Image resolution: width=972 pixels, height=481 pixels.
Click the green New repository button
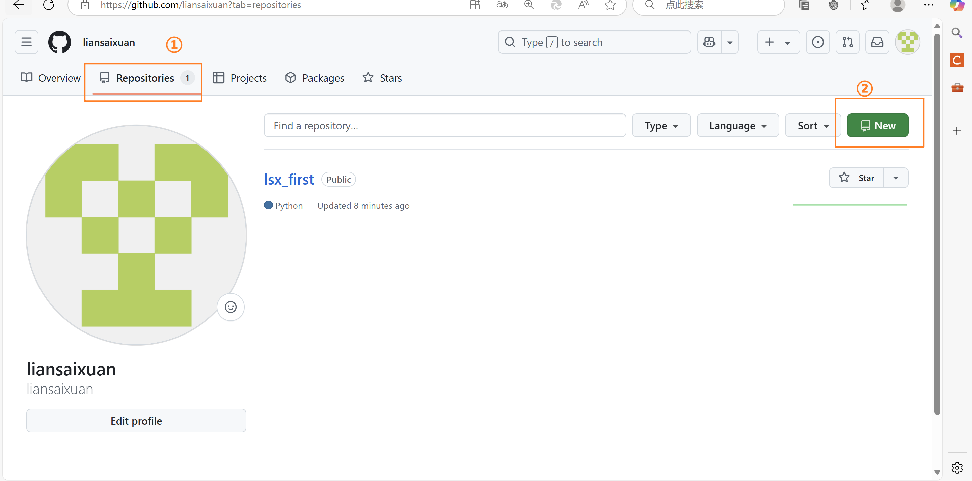pos(877,126)
